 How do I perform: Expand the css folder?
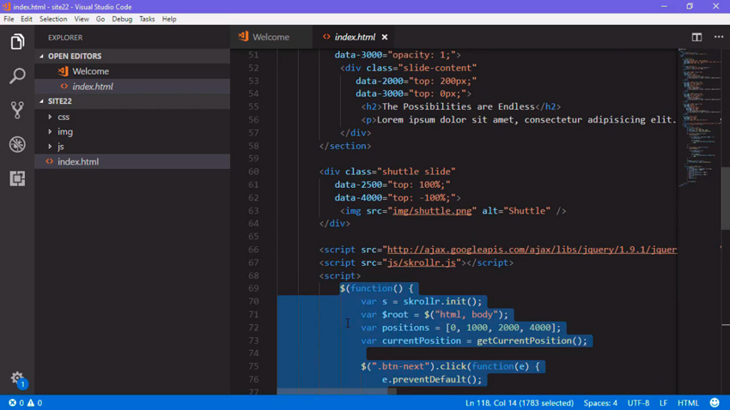(63, 117)
